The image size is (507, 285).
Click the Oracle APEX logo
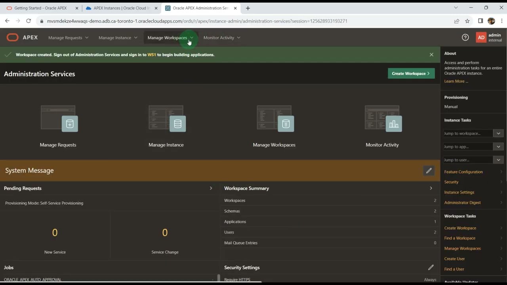tap(22, 38)
